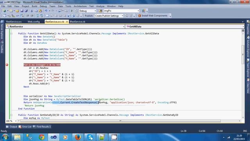This screenshot has height=141, width=250.
Task: Collapse the GetDataByID function outline
Action: [x=11, y=115]
